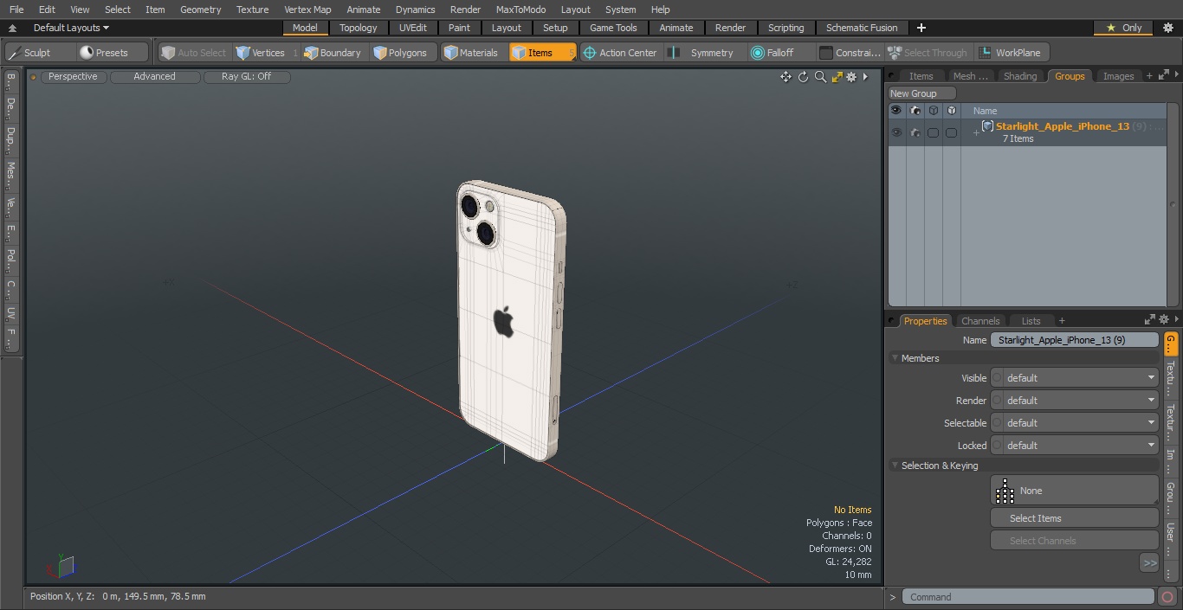Click the viewport lock dot icon

33,77
